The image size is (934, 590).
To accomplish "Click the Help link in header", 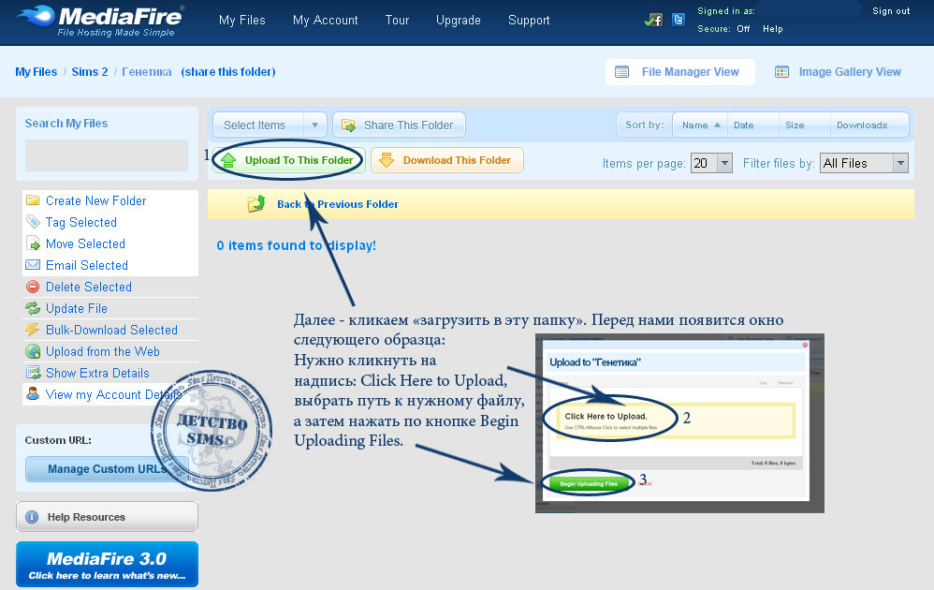I will (773, 29).
